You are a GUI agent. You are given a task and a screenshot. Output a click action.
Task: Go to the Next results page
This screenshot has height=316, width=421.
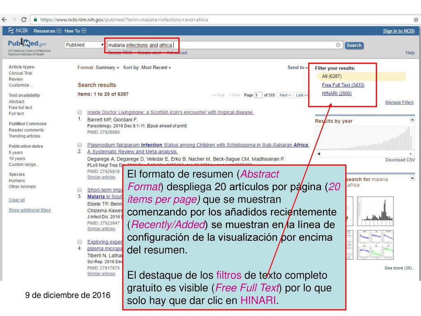click(x=285, y=95)
